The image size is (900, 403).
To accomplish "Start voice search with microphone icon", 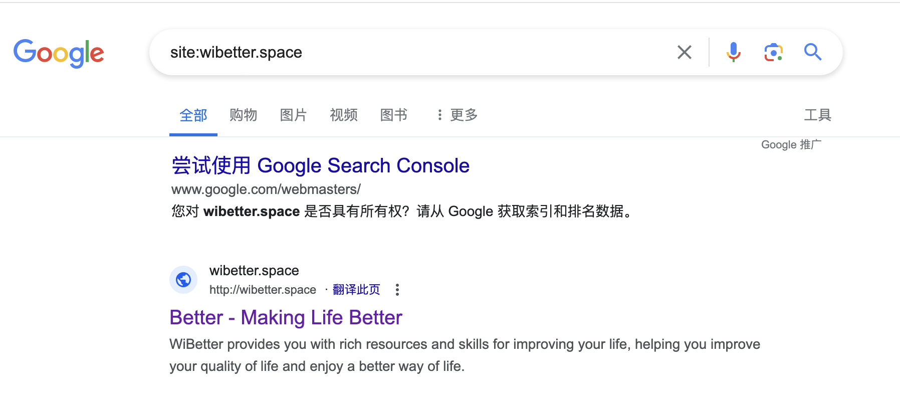I will click(x=733, y=52).
